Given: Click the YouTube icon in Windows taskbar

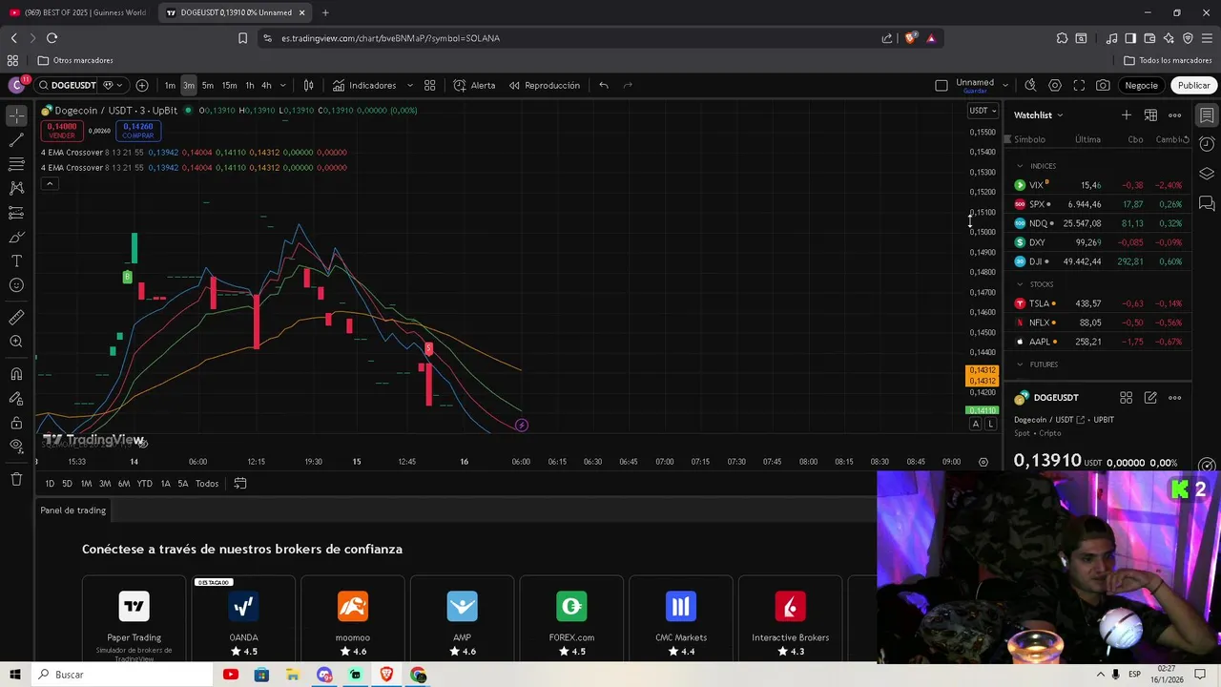Looking at the screenshot, I should click(230, 675).
